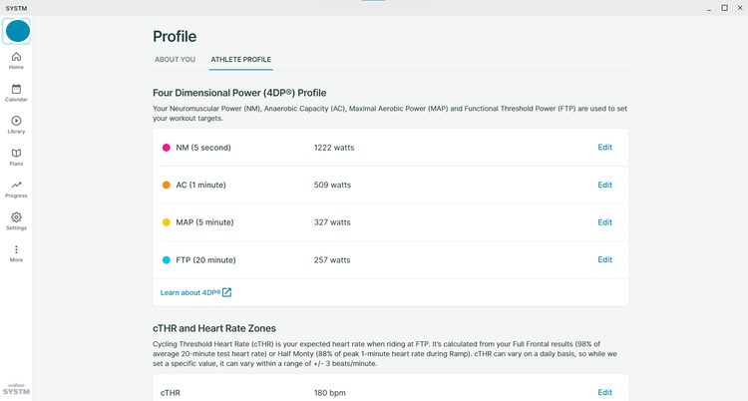The height and width of the screenshot is (401, 748).
Task: Open the More menu
Action: pyautogui.click(x=16, y=253)
